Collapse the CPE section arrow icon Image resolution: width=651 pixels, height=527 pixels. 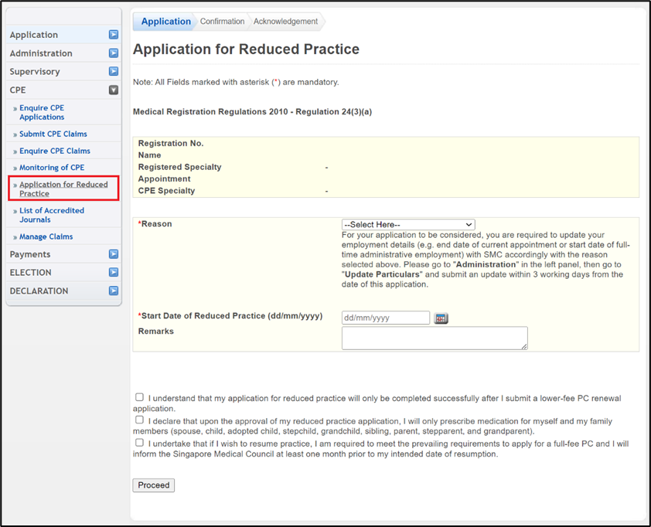tap(114, 90)
